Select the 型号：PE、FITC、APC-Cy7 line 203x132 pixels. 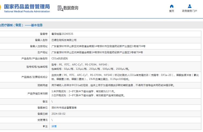point(80,65)
